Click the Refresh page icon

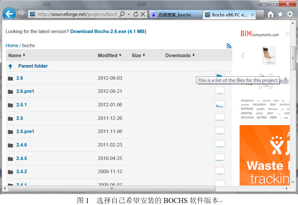tap(136, 14)
